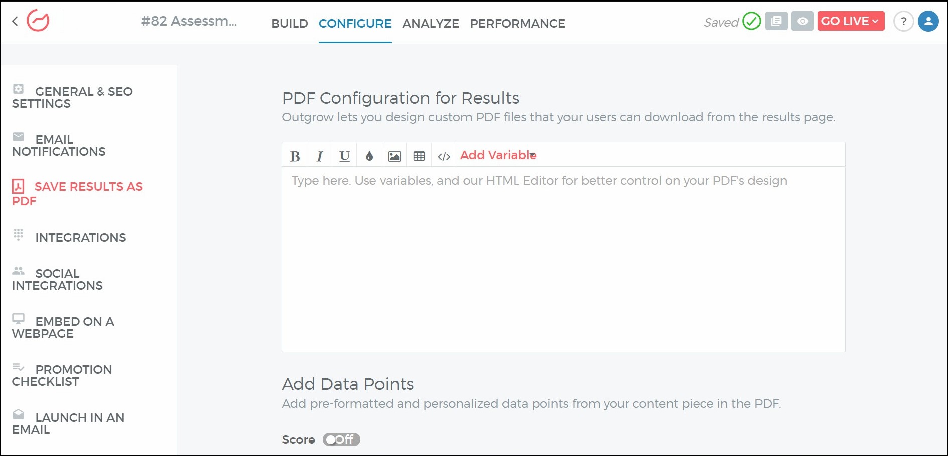Open the GO LIVE dropdown
The width and height of the screenshot is (948, 456).
coord(850,21)
